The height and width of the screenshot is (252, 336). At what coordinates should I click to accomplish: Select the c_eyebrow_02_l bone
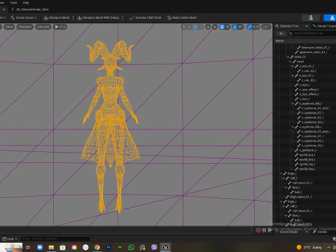[x=312, y=118]
